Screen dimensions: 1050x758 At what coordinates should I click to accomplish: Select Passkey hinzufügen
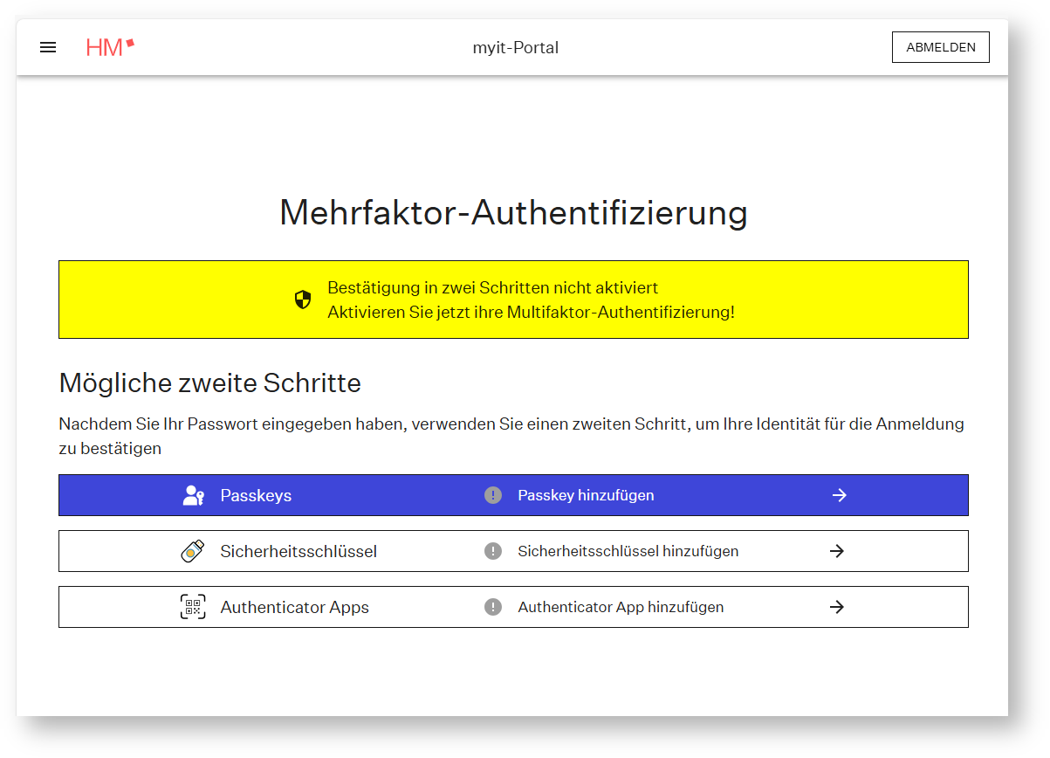point(586,495)
